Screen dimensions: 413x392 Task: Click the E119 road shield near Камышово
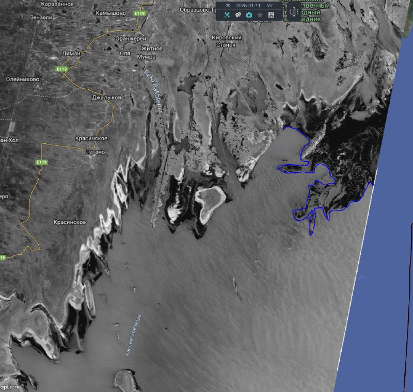point(139,13)
